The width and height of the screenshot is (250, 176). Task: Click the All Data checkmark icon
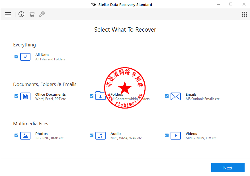pyautogui.click(x=25, y=57)
